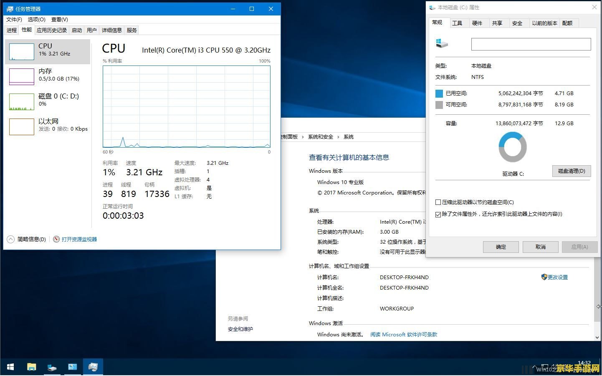Click the handles count 17336
The width and height of the screenshot is (602, 376).
pyautogui.click(x=157, y=194)
